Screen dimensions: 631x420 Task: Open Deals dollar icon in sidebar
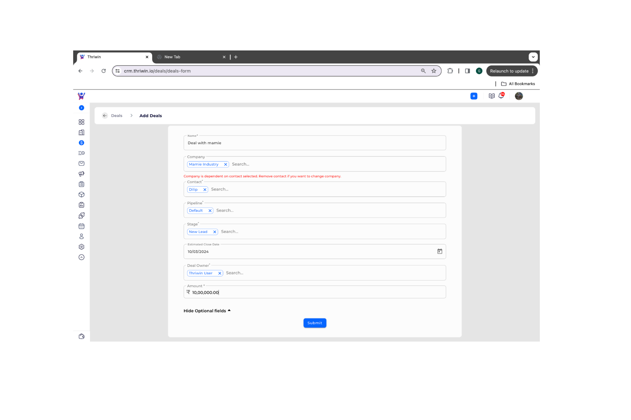click(81, 143)
